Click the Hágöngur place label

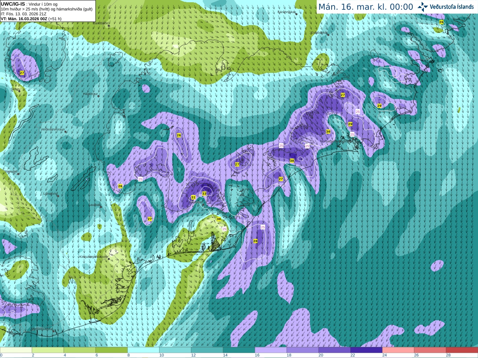pos(90,94)
